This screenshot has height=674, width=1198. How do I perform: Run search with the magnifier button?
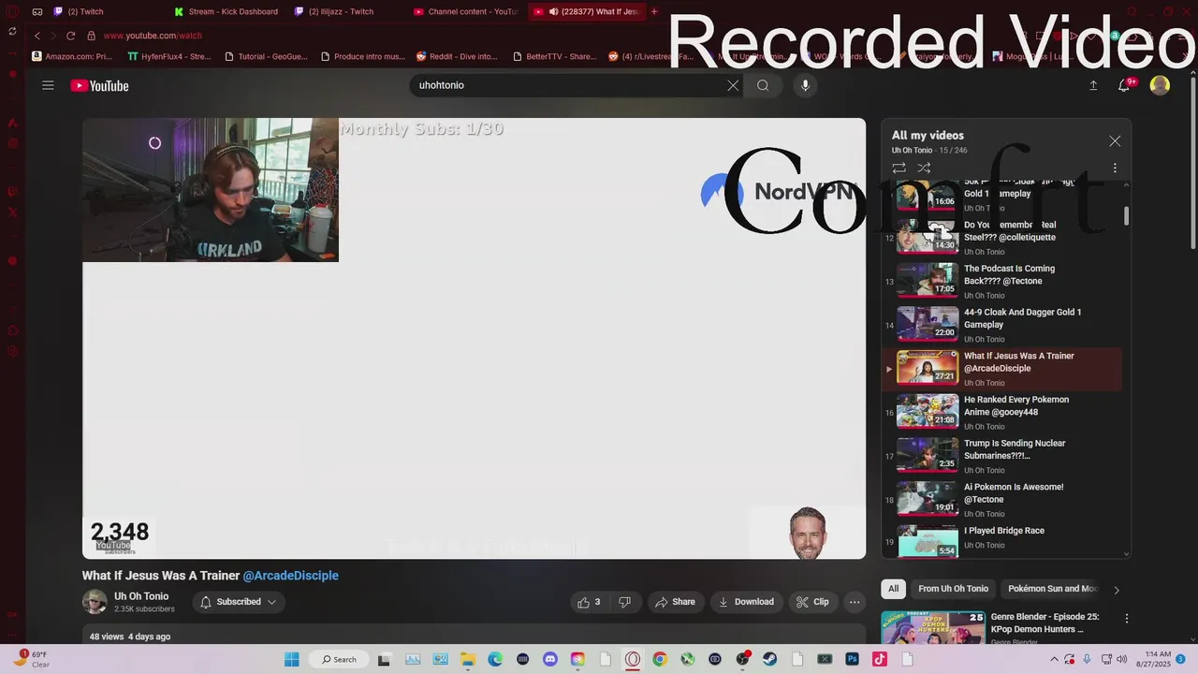click(763, 85)
